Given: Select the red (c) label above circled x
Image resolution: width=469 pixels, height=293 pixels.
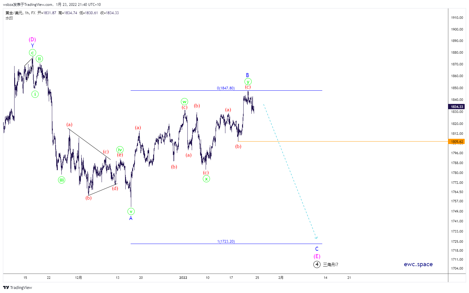Looking at the screenshot, I should (206, 173).
